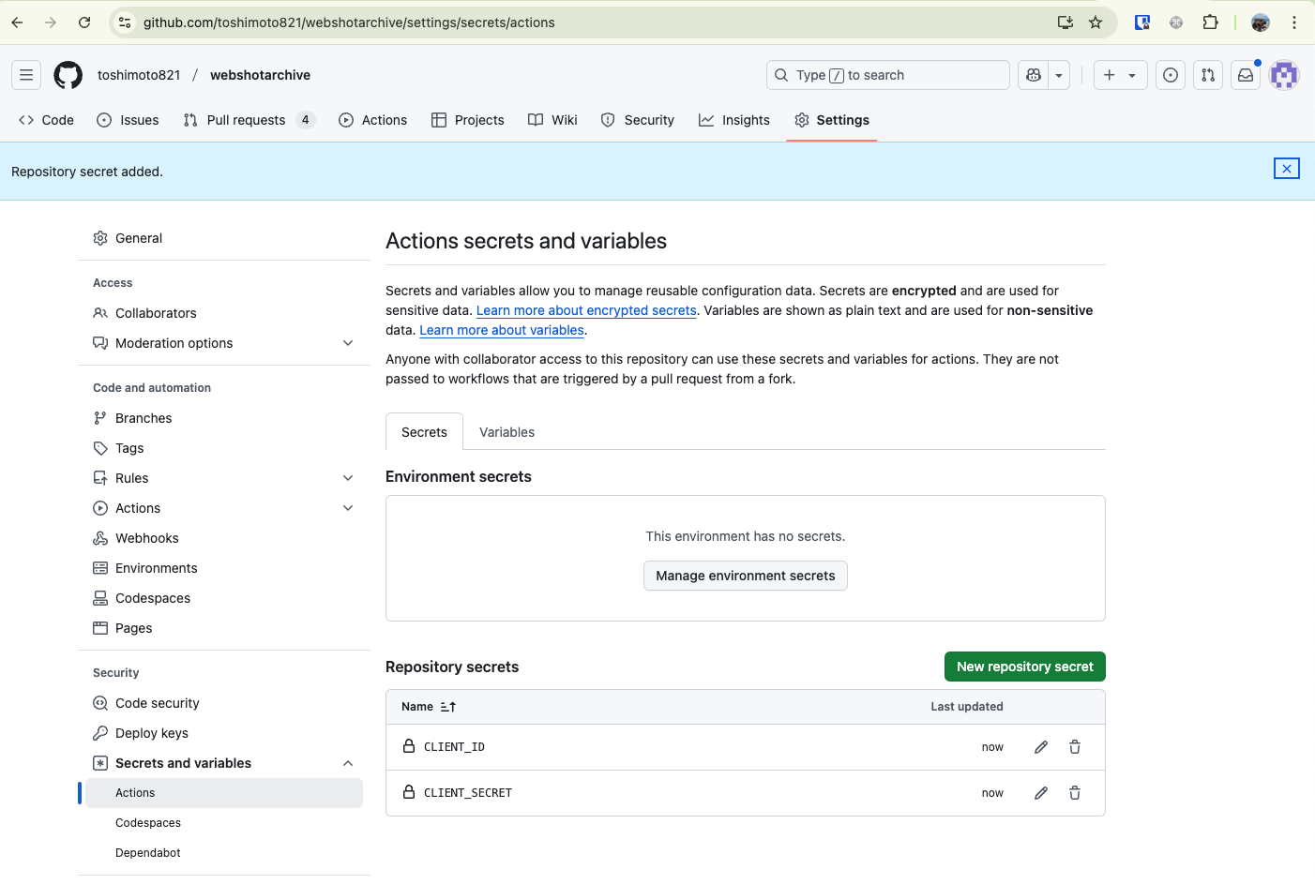Screen dimensions: 1315x884
Task: Click the New repository secret button
Action: [x=1024, y=666]
